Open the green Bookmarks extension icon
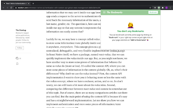Image resolution: width=173 pixels, height=108 pixels. [x=159, y=8]
